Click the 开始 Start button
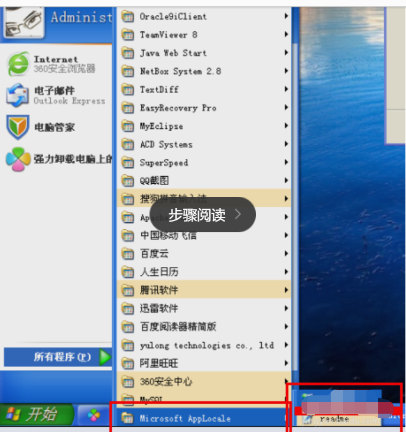 tap(37, 414)
